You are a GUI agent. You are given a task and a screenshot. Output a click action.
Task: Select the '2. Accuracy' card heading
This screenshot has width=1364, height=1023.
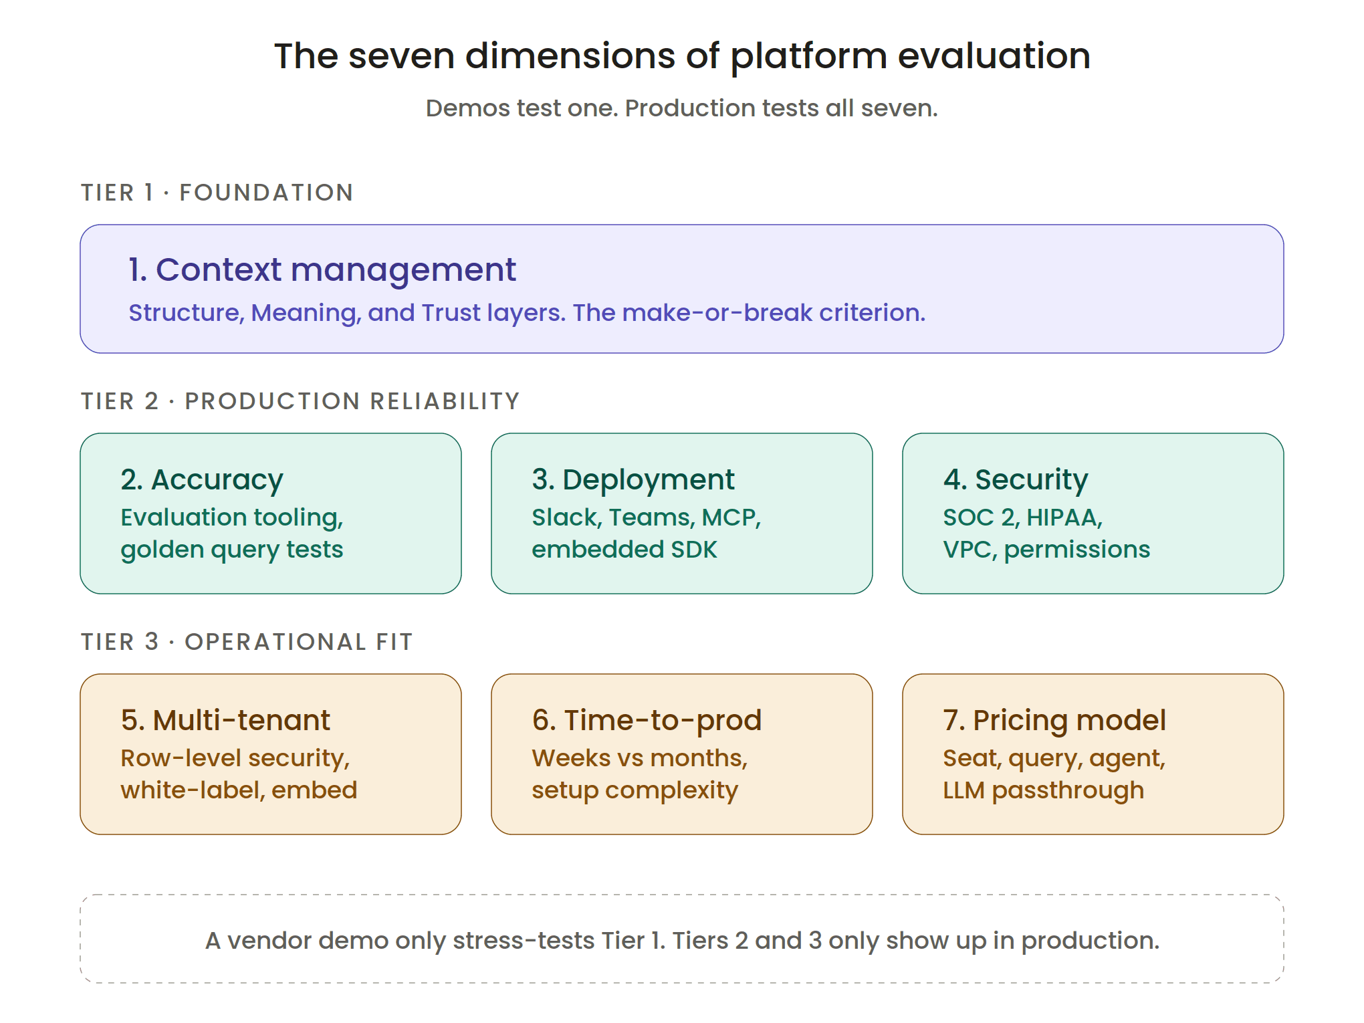[202, 480]
